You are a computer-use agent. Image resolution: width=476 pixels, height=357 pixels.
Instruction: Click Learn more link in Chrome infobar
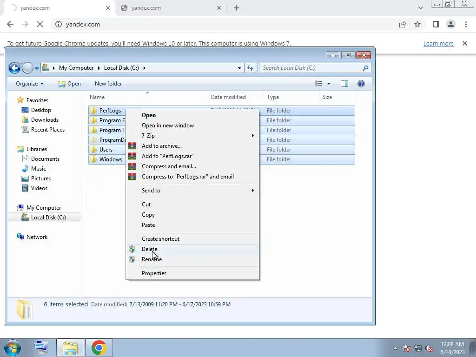pos(438,43)
